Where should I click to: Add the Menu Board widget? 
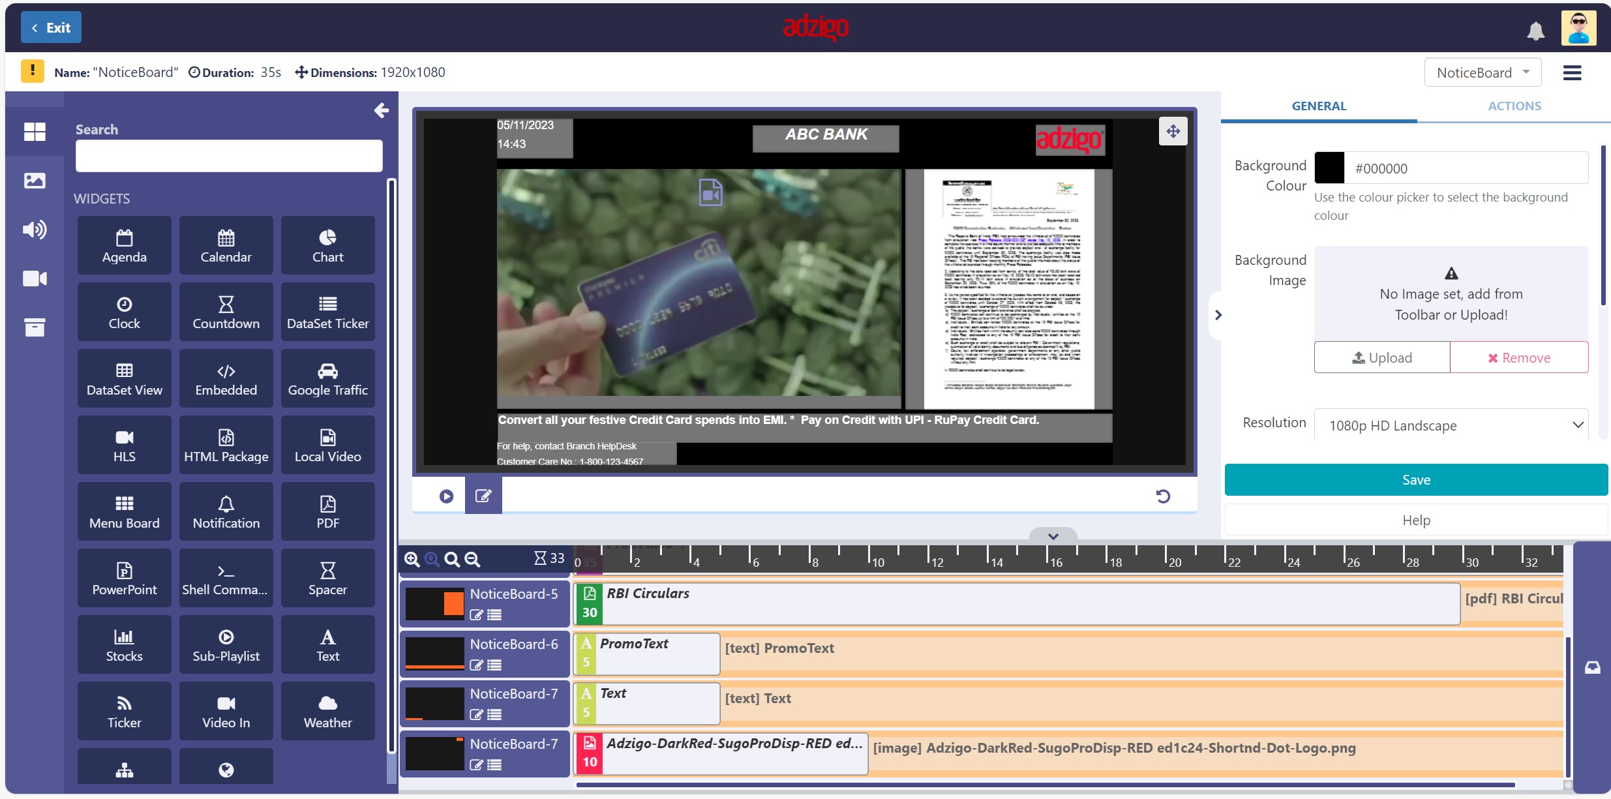pyautogui.click(x=124, y=511)
